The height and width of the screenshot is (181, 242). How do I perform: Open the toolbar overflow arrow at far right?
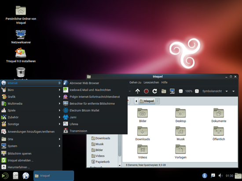(x=234, y=91)
